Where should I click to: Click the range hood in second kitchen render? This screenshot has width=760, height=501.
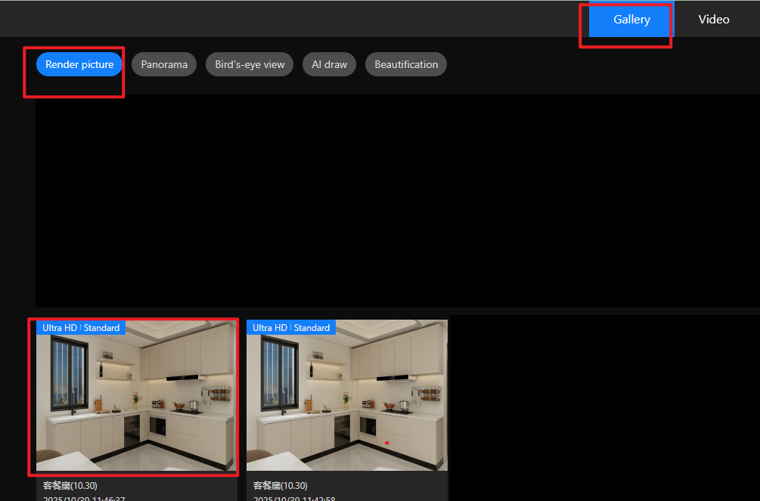click(396, 376)
